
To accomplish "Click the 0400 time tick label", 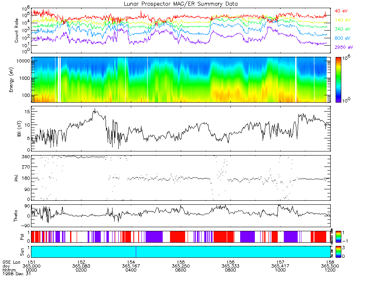I will coord(131,270).
